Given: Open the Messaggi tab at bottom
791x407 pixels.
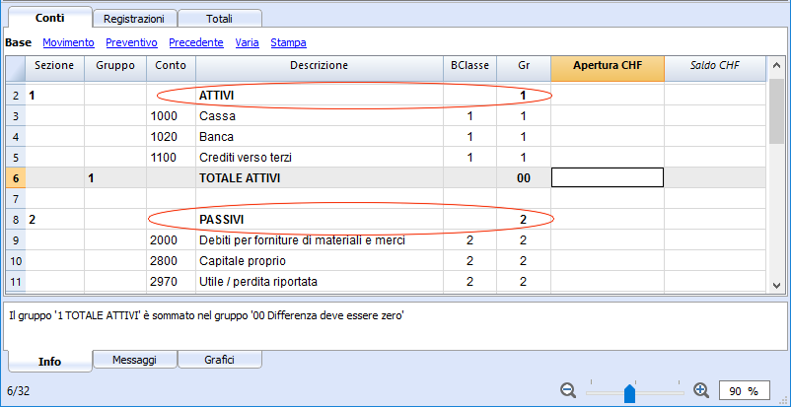Looking at the screenshot, I should pos(135,360).
